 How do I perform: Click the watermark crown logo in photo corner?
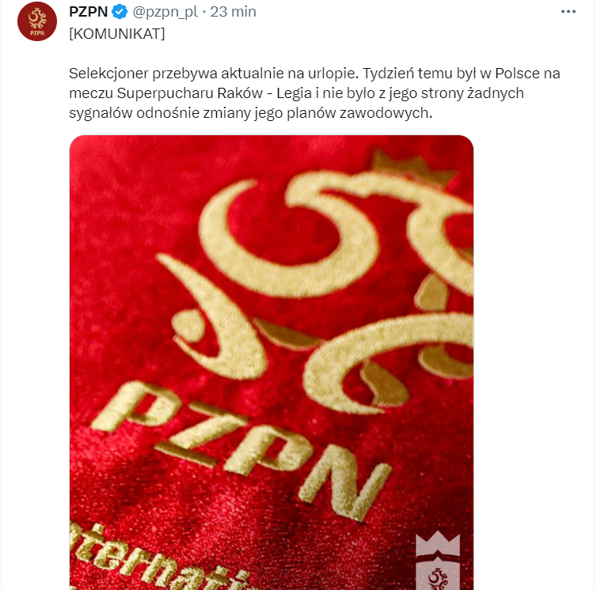tap(438, 544)
